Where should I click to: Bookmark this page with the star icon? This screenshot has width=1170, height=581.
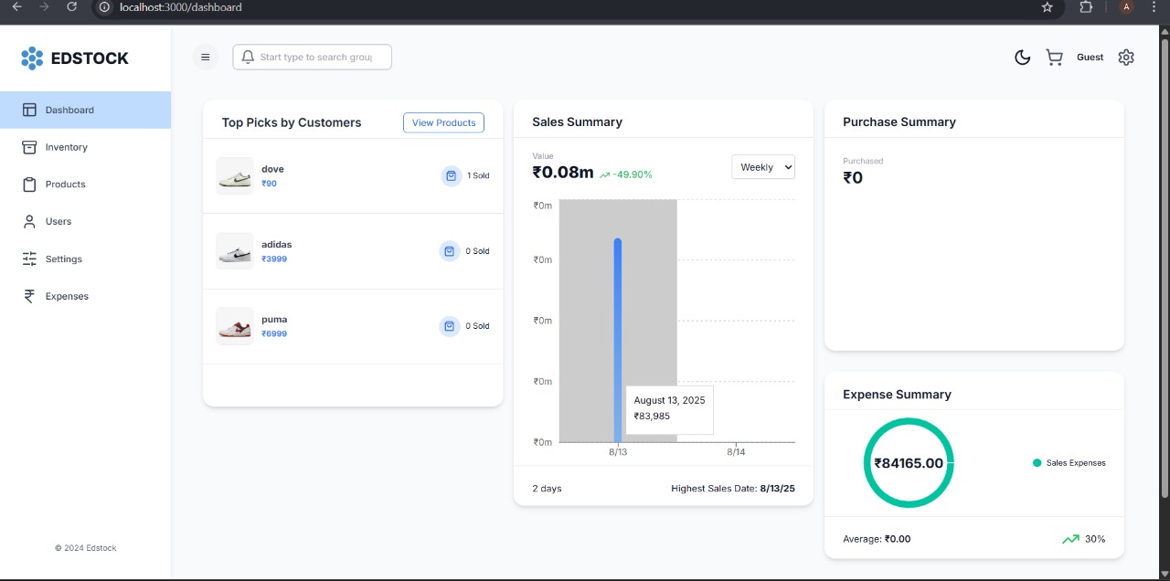click(1048, 7)
